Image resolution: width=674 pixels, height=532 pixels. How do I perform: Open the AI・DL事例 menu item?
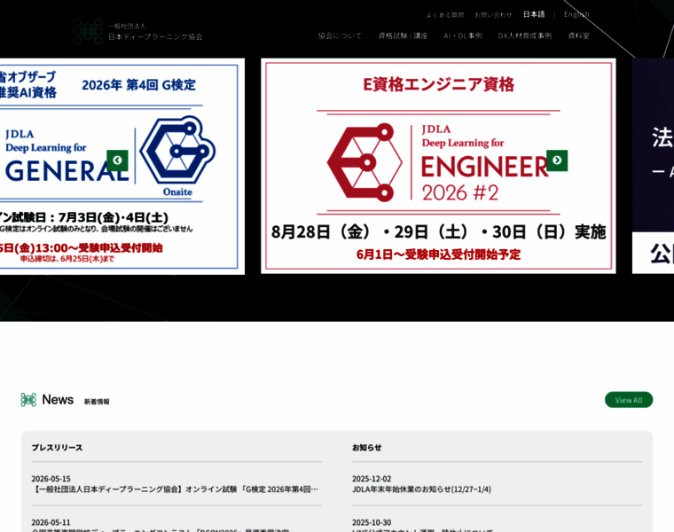click(463, 35)
